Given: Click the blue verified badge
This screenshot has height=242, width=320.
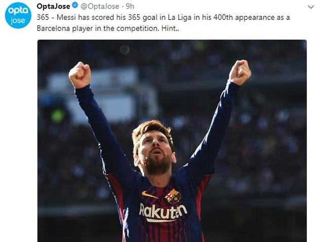Looking at the screenshot, I should click(x=75, y=6).
